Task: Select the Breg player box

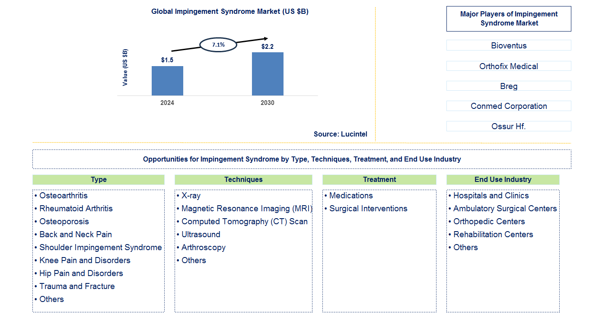Action: pos(509,86)
